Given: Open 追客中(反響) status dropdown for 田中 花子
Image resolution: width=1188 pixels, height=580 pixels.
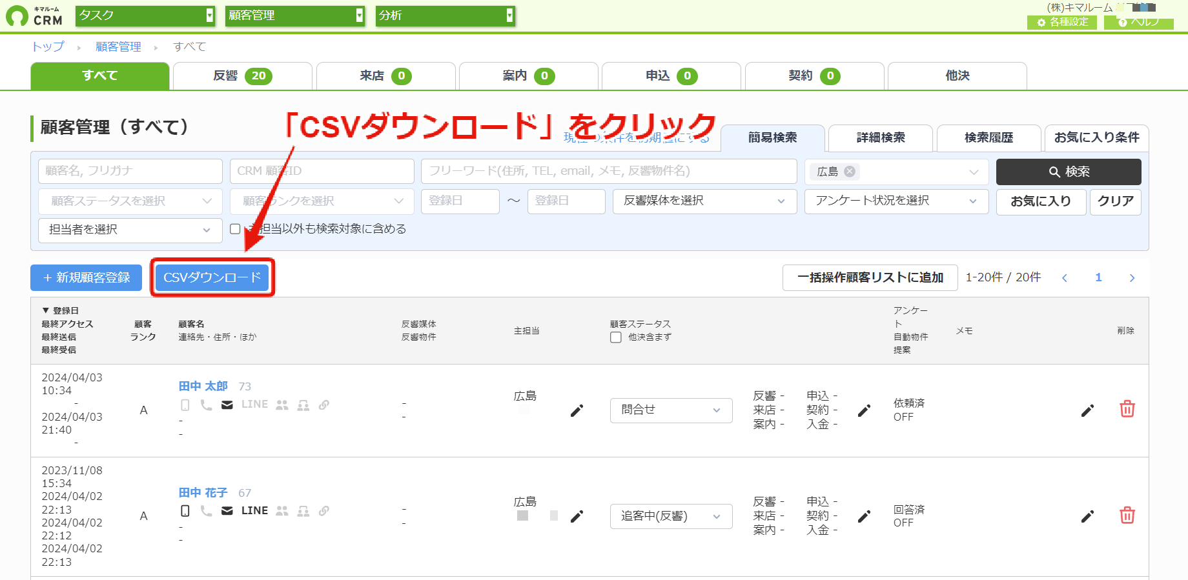Looking at the screenshot, I should coord(671,516).
